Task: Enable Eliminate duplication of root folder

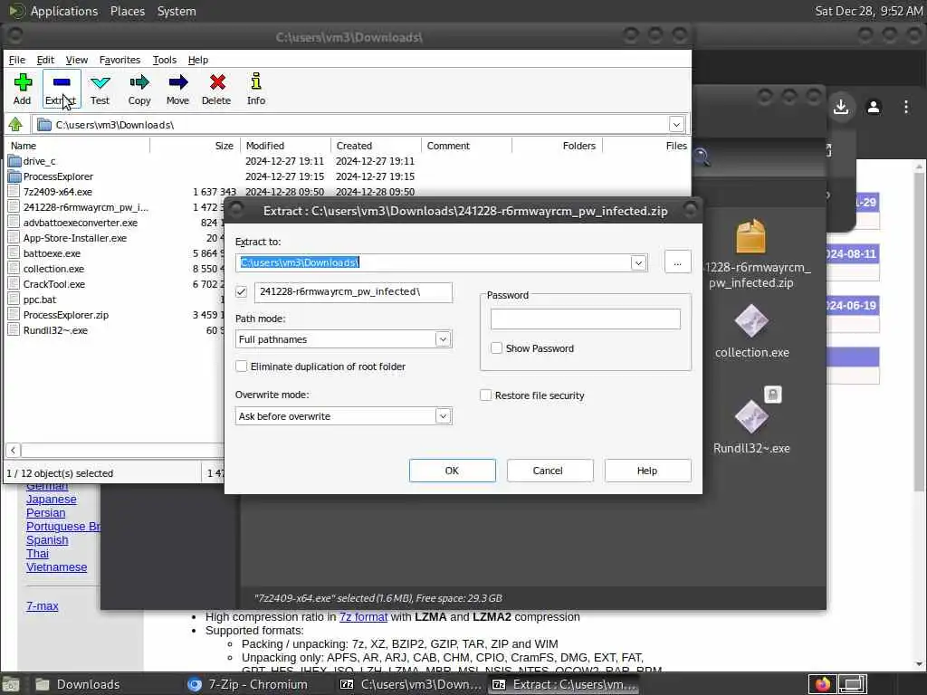Action: coord(241,367)
